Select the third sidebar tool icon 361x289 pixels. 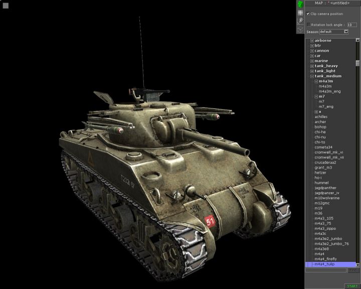click(300, 22)
